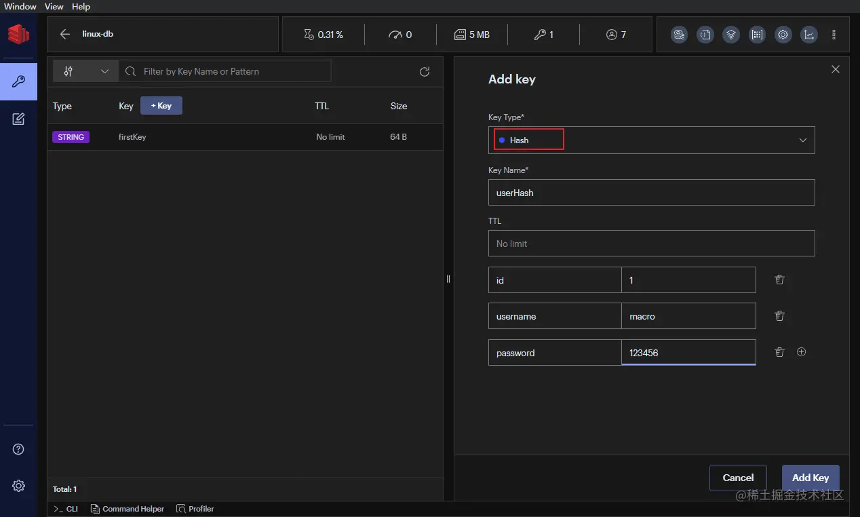Click the Size column header
The image size is (860, 517).
tap(399, 106)
